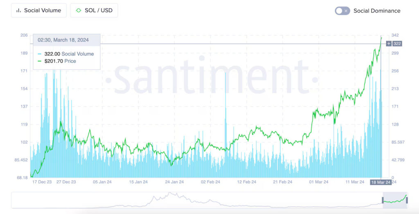This screenshot has width=419, height=214.
Task: Click the Social Dominance label
Action: pos(377,11)
